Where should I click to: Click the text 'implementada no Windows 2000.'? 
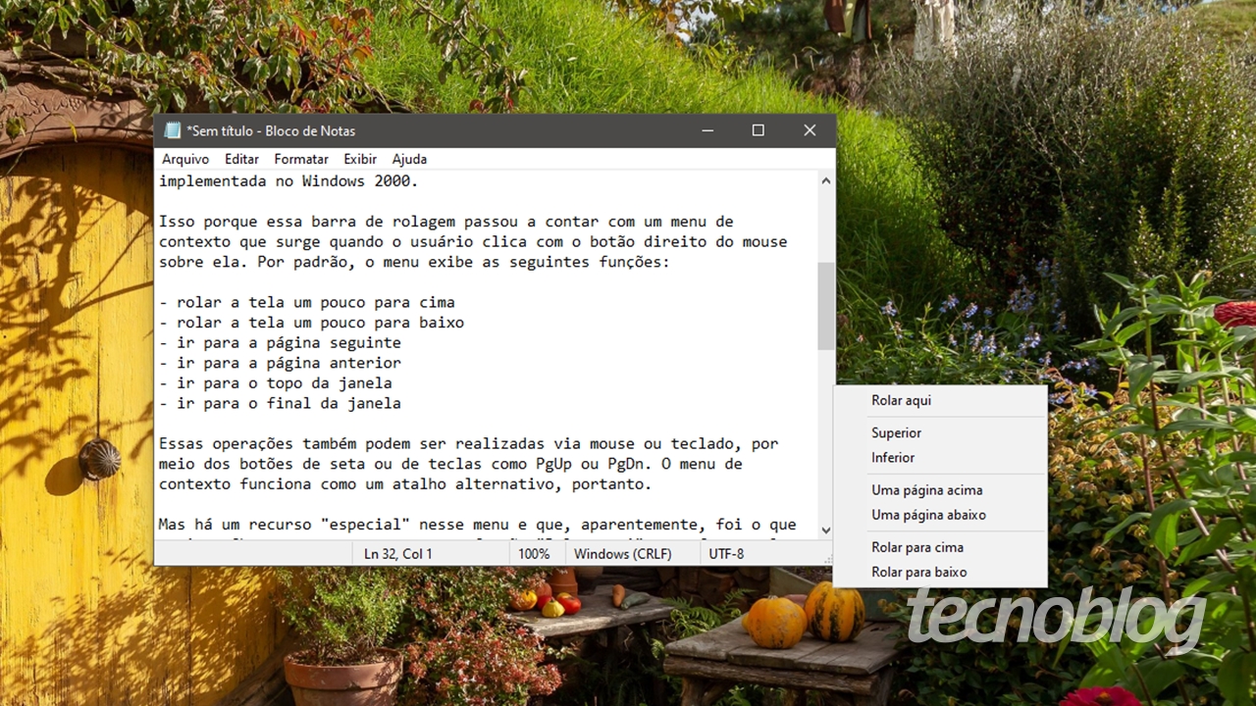coord(288,181)
